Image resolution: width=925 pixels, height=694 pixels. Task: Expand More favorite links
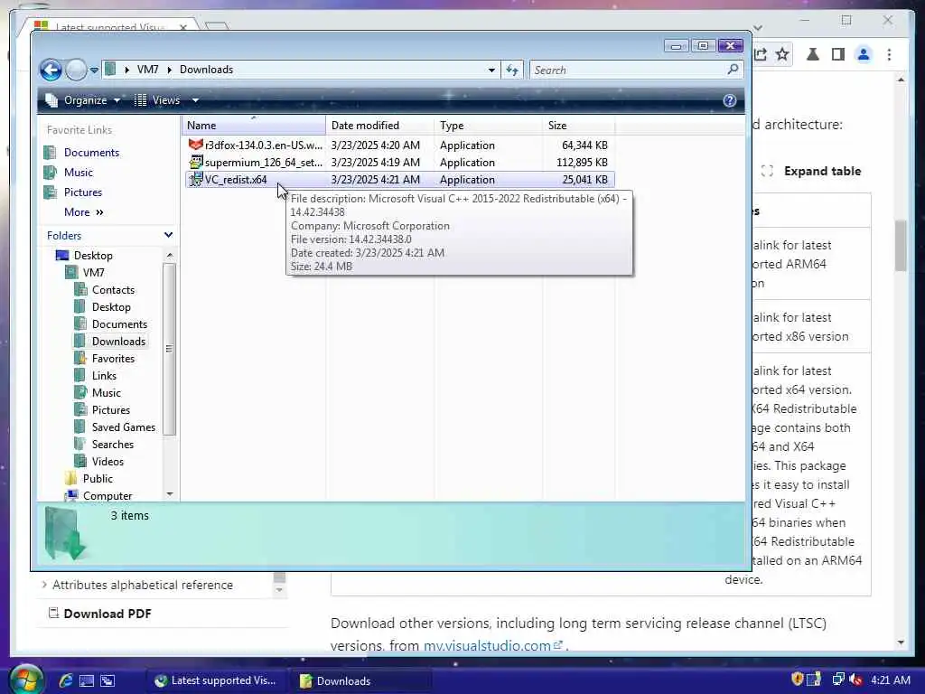pyautogui.click(x=84, y=212)
